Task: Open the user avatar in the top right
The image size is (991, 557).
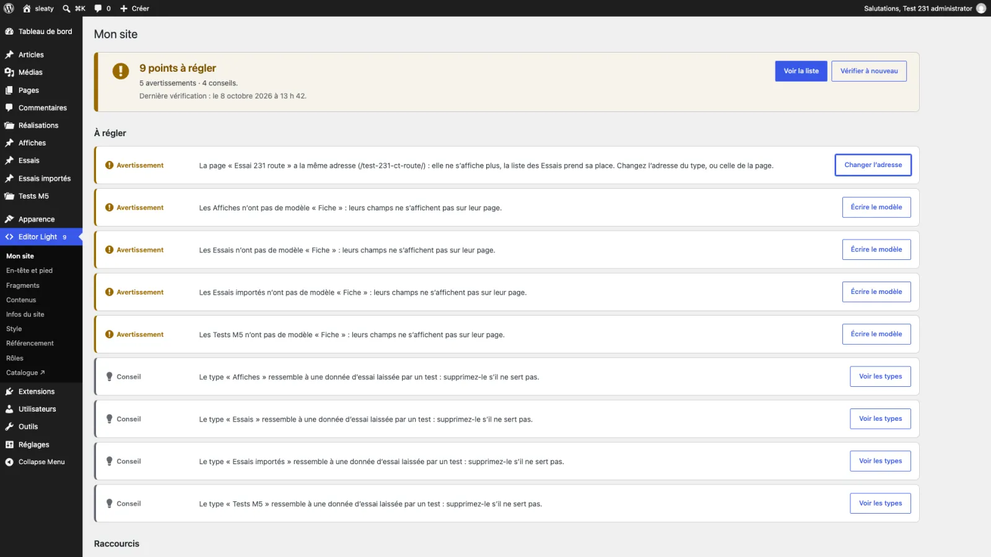Action: [x=981, y=8]
